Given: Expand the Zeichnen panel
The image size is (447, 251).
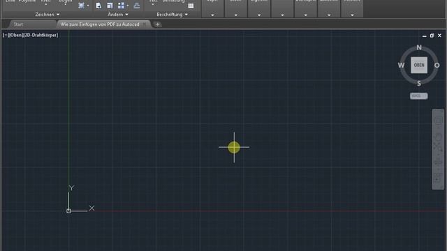Looking at the screenshot, I should click(47, 14).
